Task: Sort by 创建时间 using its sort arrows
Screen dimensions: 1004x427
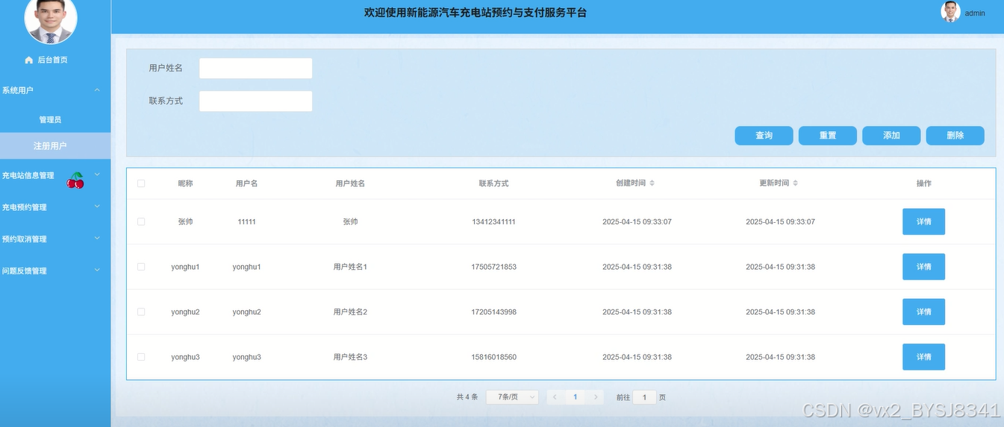Action: point(652,183)
